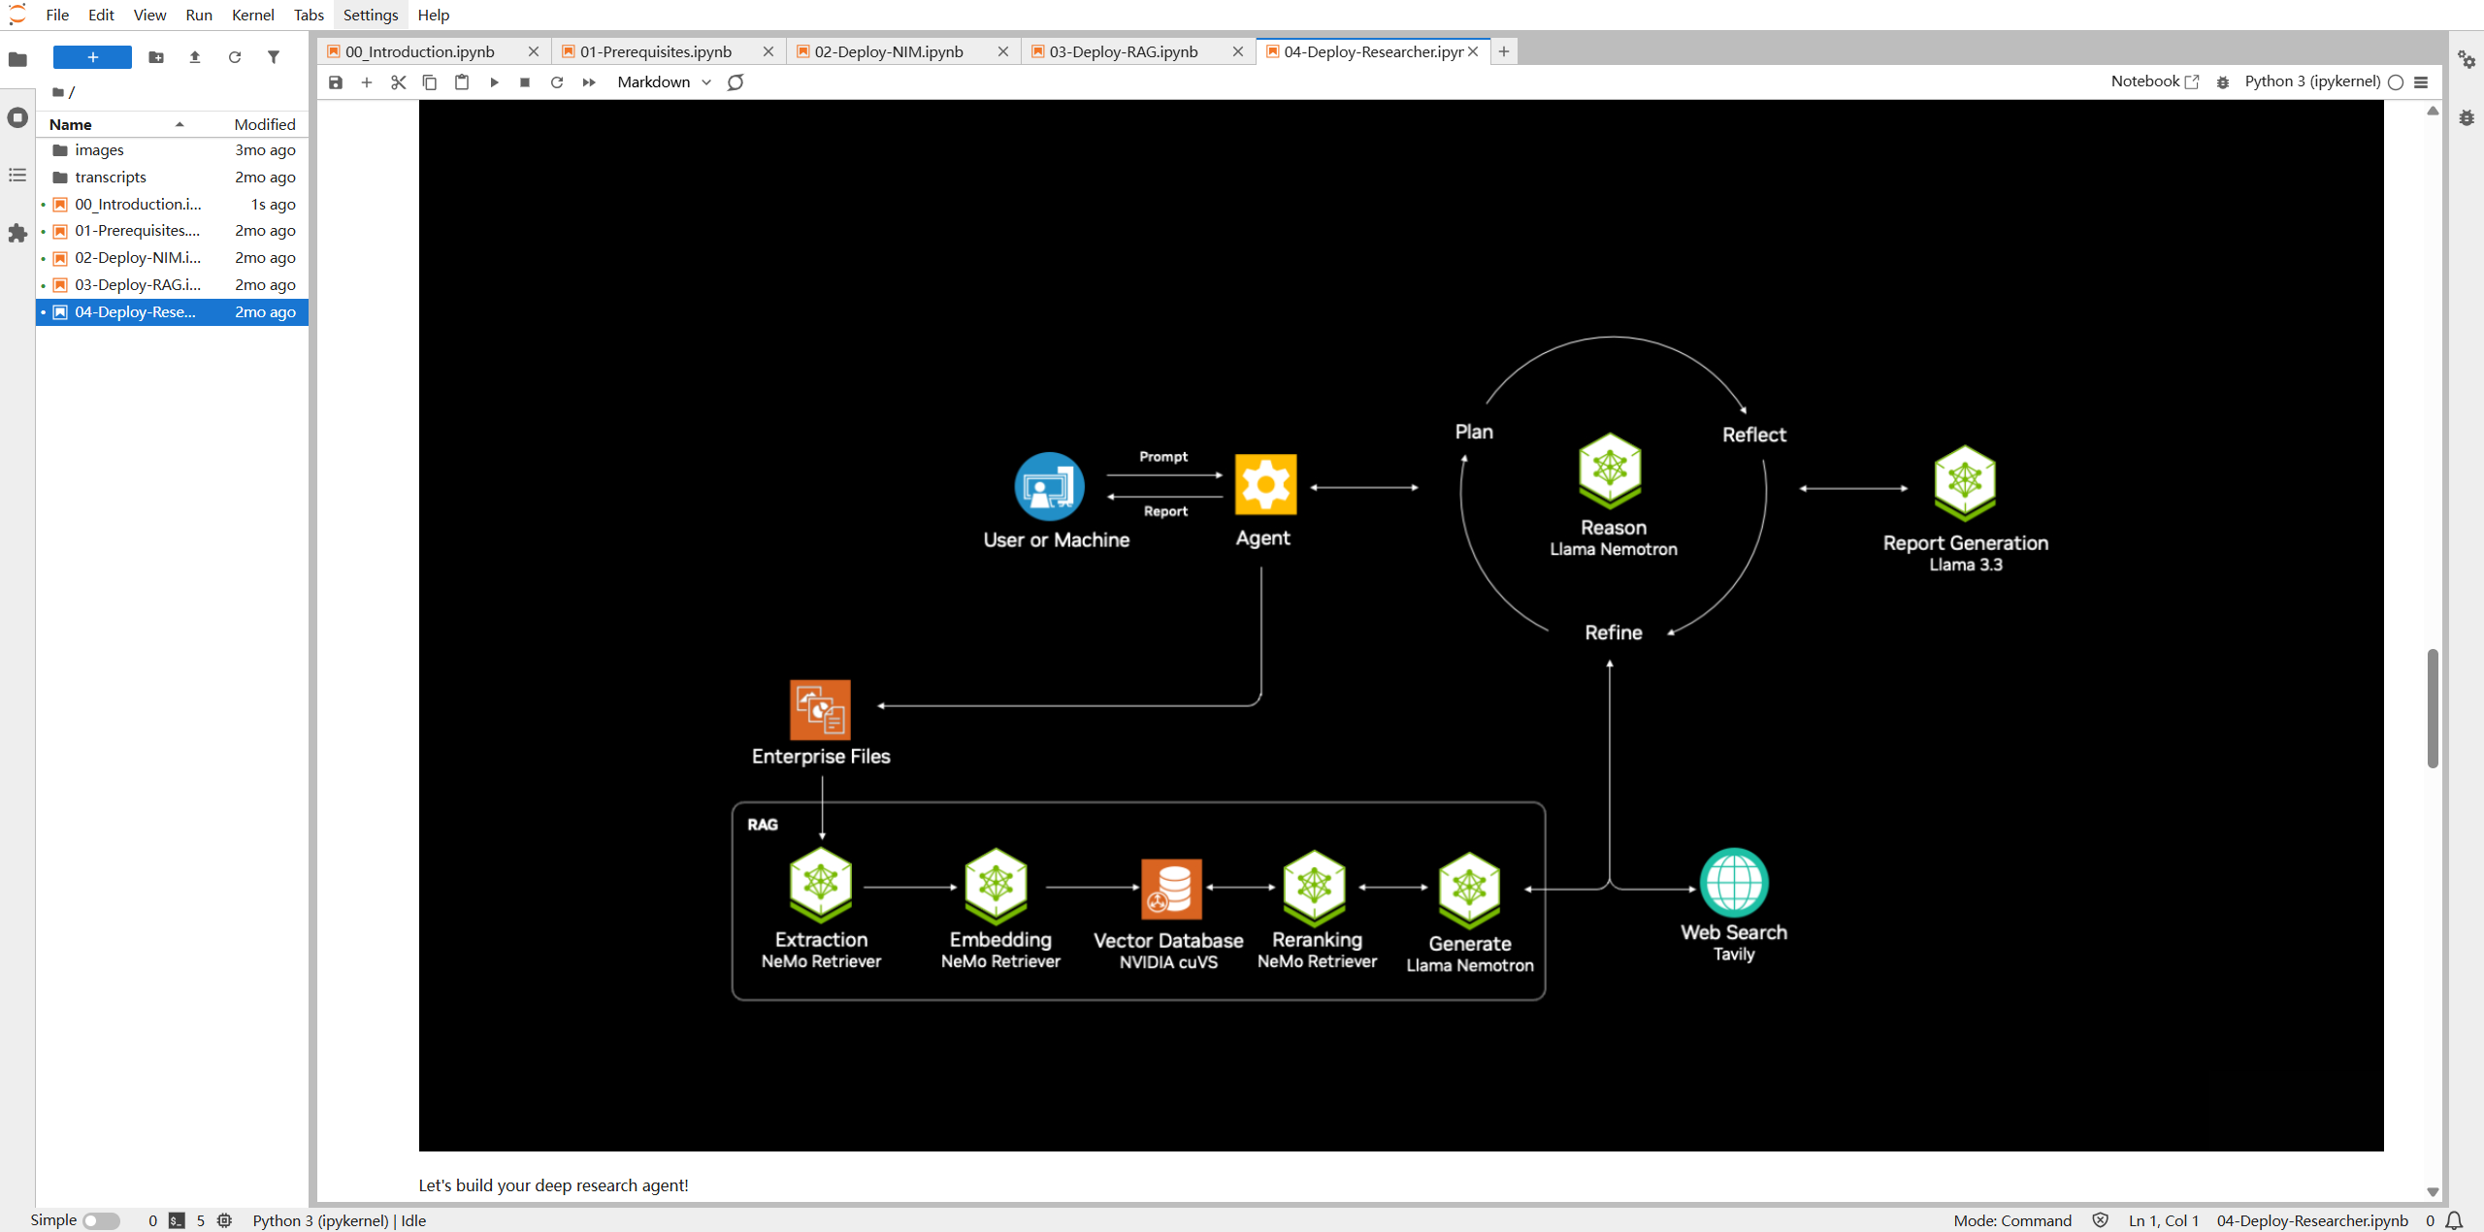The width and height of the screenshot is (2484, 1232).
Task: Go to root folder breadcrumb
Action: [58, 92]
